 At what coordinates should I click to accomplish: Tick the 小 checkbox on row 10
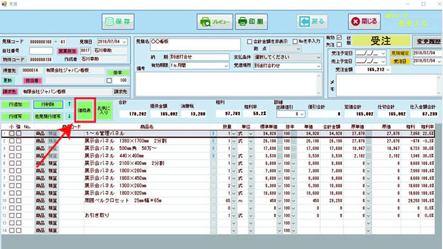[x=12, y=201]
